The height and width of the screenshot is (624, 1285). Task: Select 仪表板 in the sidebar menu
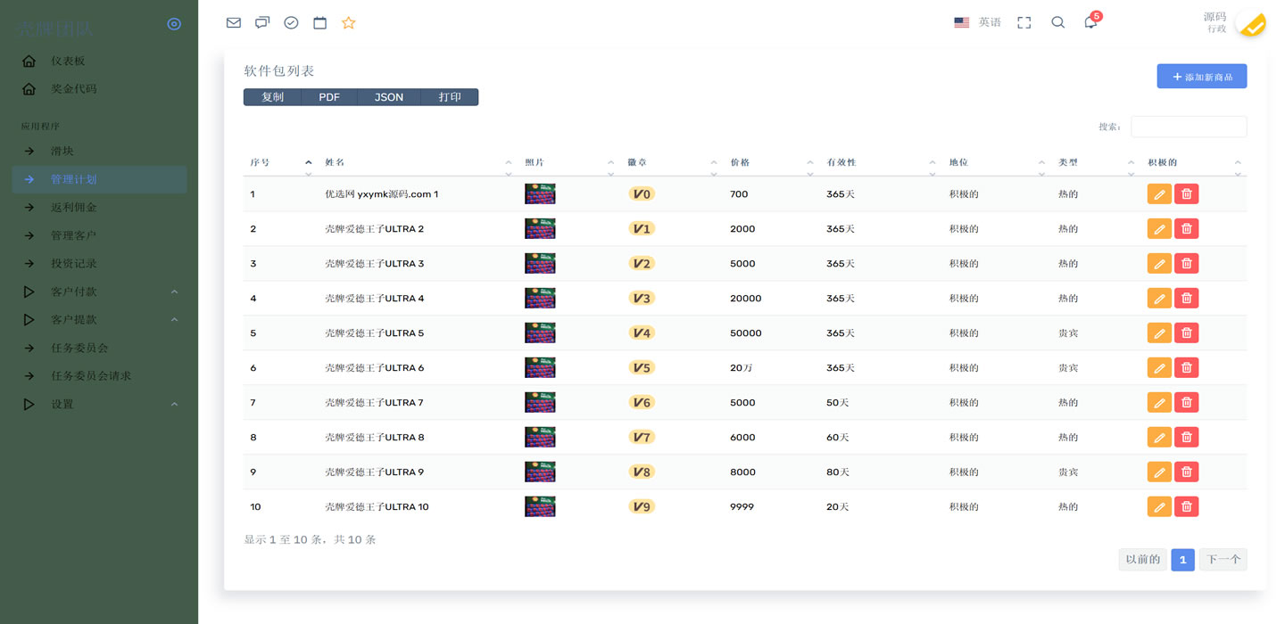[x=68, y=61]
